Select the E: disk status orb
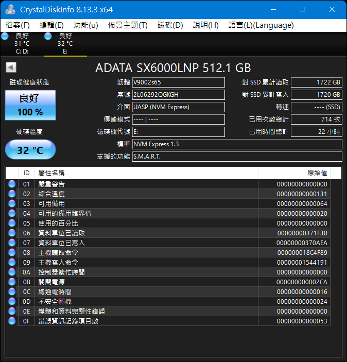347x362 pixels. tap(48, 36)
